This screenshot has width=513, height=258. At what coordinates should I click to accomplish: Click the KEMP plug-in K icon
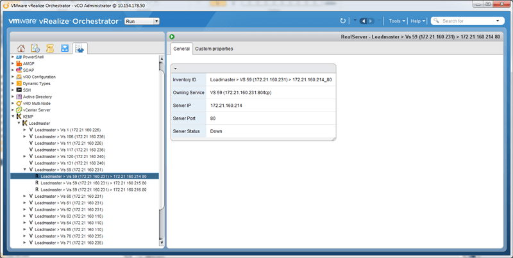(x=19, y=117)
